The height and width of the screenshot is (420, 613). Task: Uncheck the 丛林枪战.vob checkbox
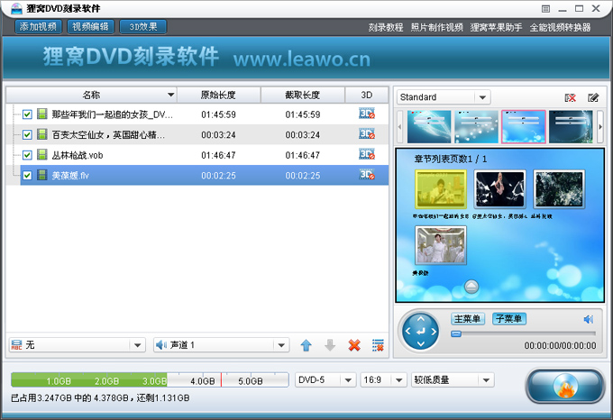(27, 155)
